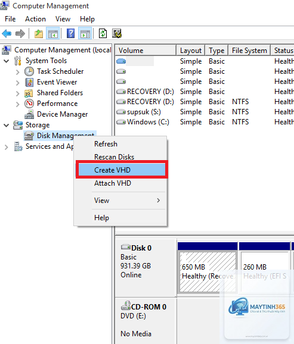Click the Disk 0 Basic 931.39 GB label
The width and height of the screenshot is (294, 344).
[x=146, y=267]
